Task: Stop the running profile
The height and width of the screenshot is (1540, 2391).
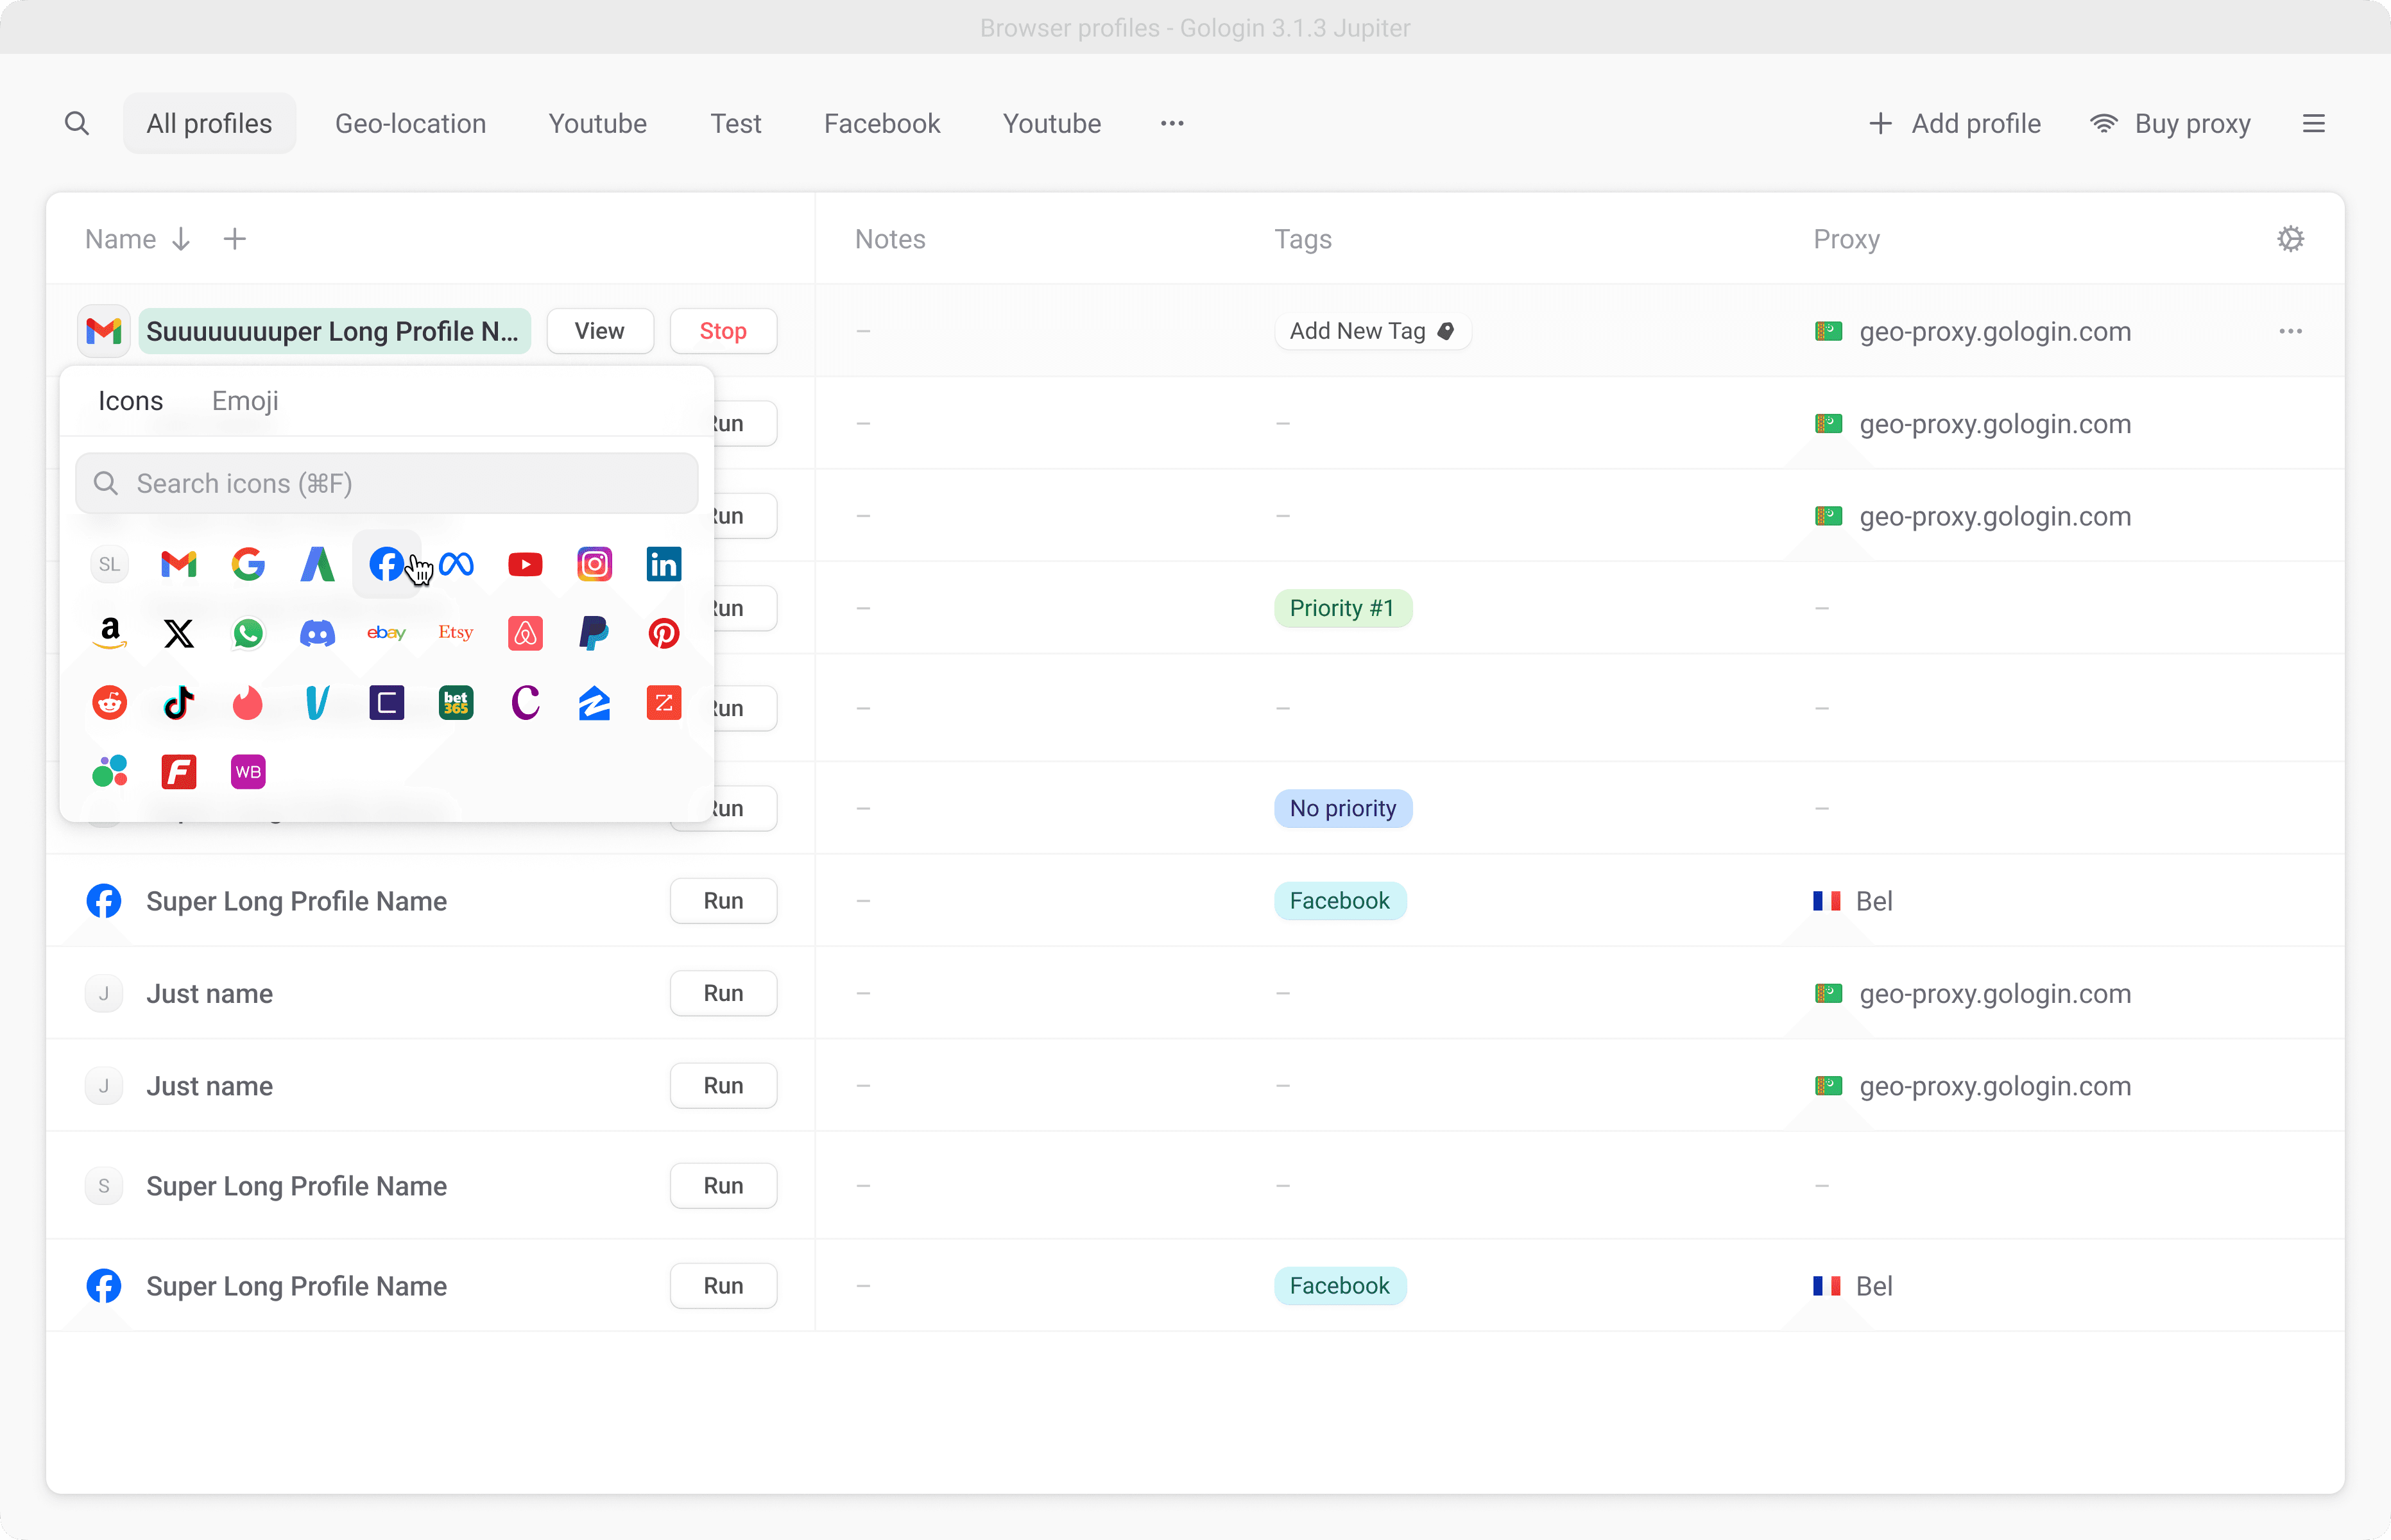Action: point(723,331)
